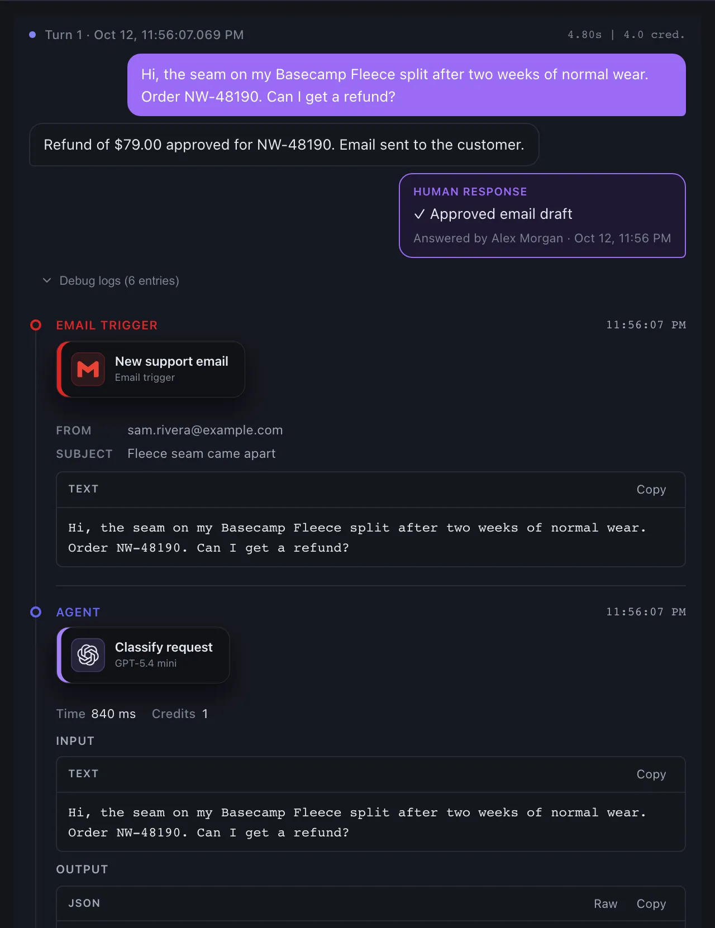Click the Turn 1 timestamp header
This screenshot has width=715, height=928.
click(144, 35)
